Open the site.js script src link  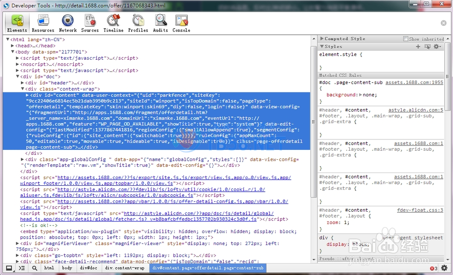point(156,180)
